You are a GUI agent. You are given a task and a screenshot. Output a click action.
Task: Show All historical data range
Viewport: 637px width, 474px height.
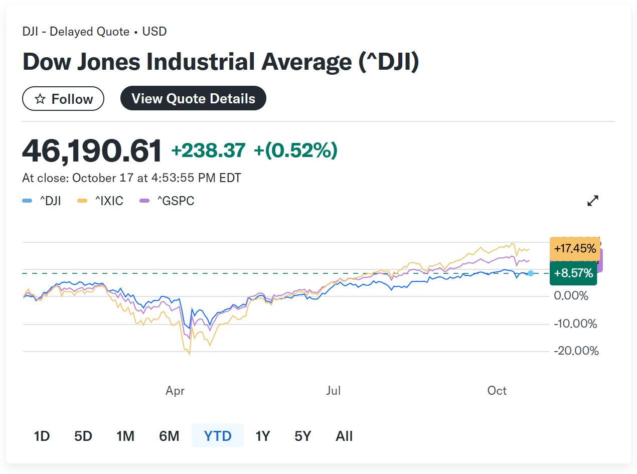[344, 436]
